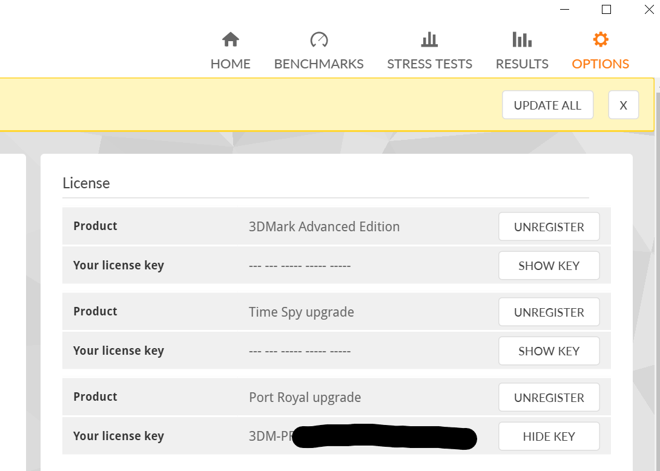Click HIDE KEY for Port Royal upgrade
The height and width of the screenshot is (471, 660).
point(549,436)
